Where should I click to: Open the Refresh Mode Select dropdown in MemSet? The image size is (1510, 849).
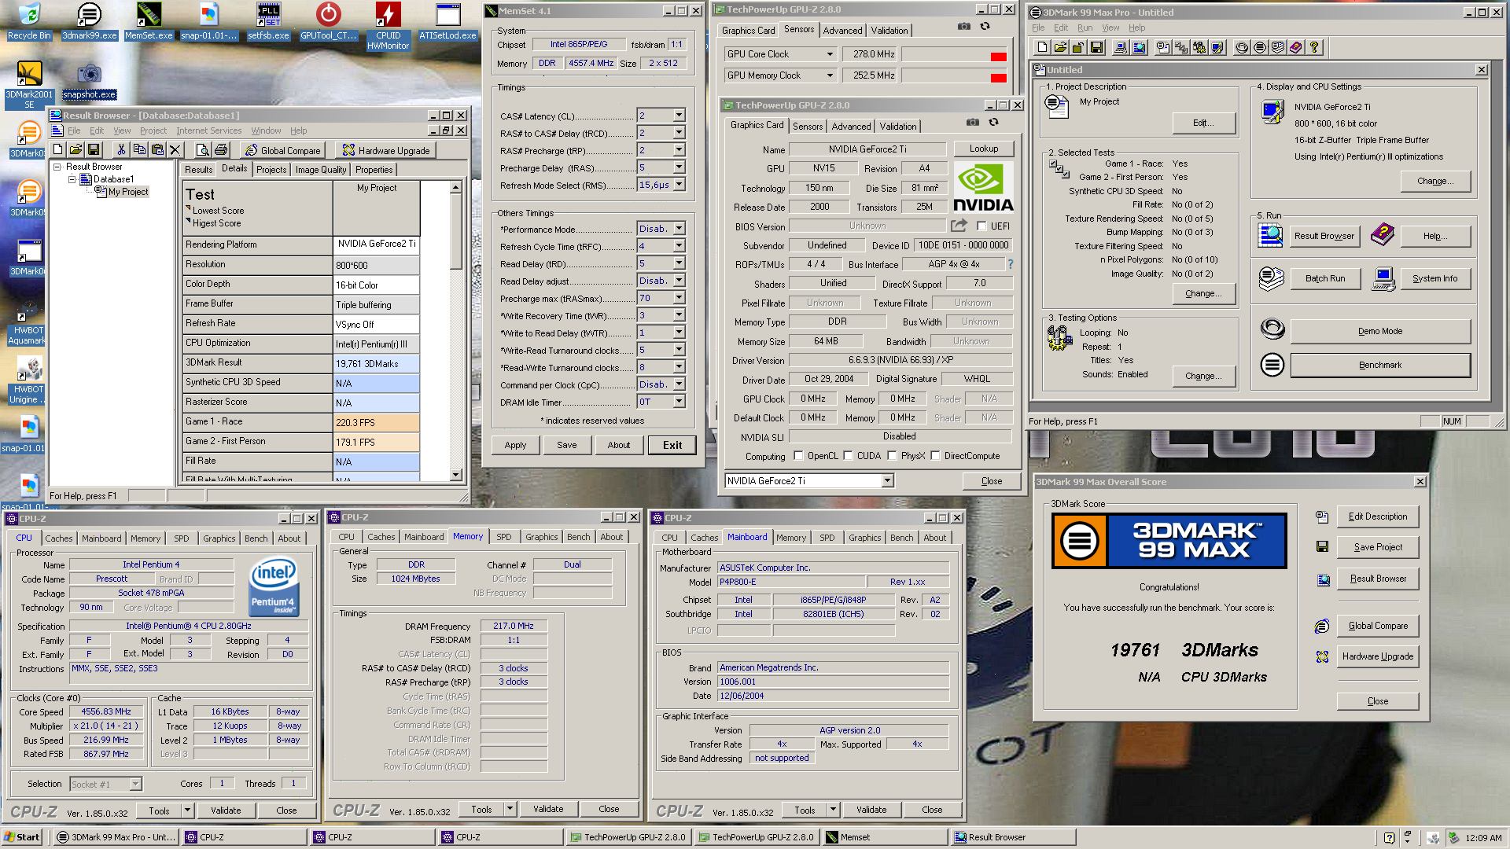pos(679,185)
